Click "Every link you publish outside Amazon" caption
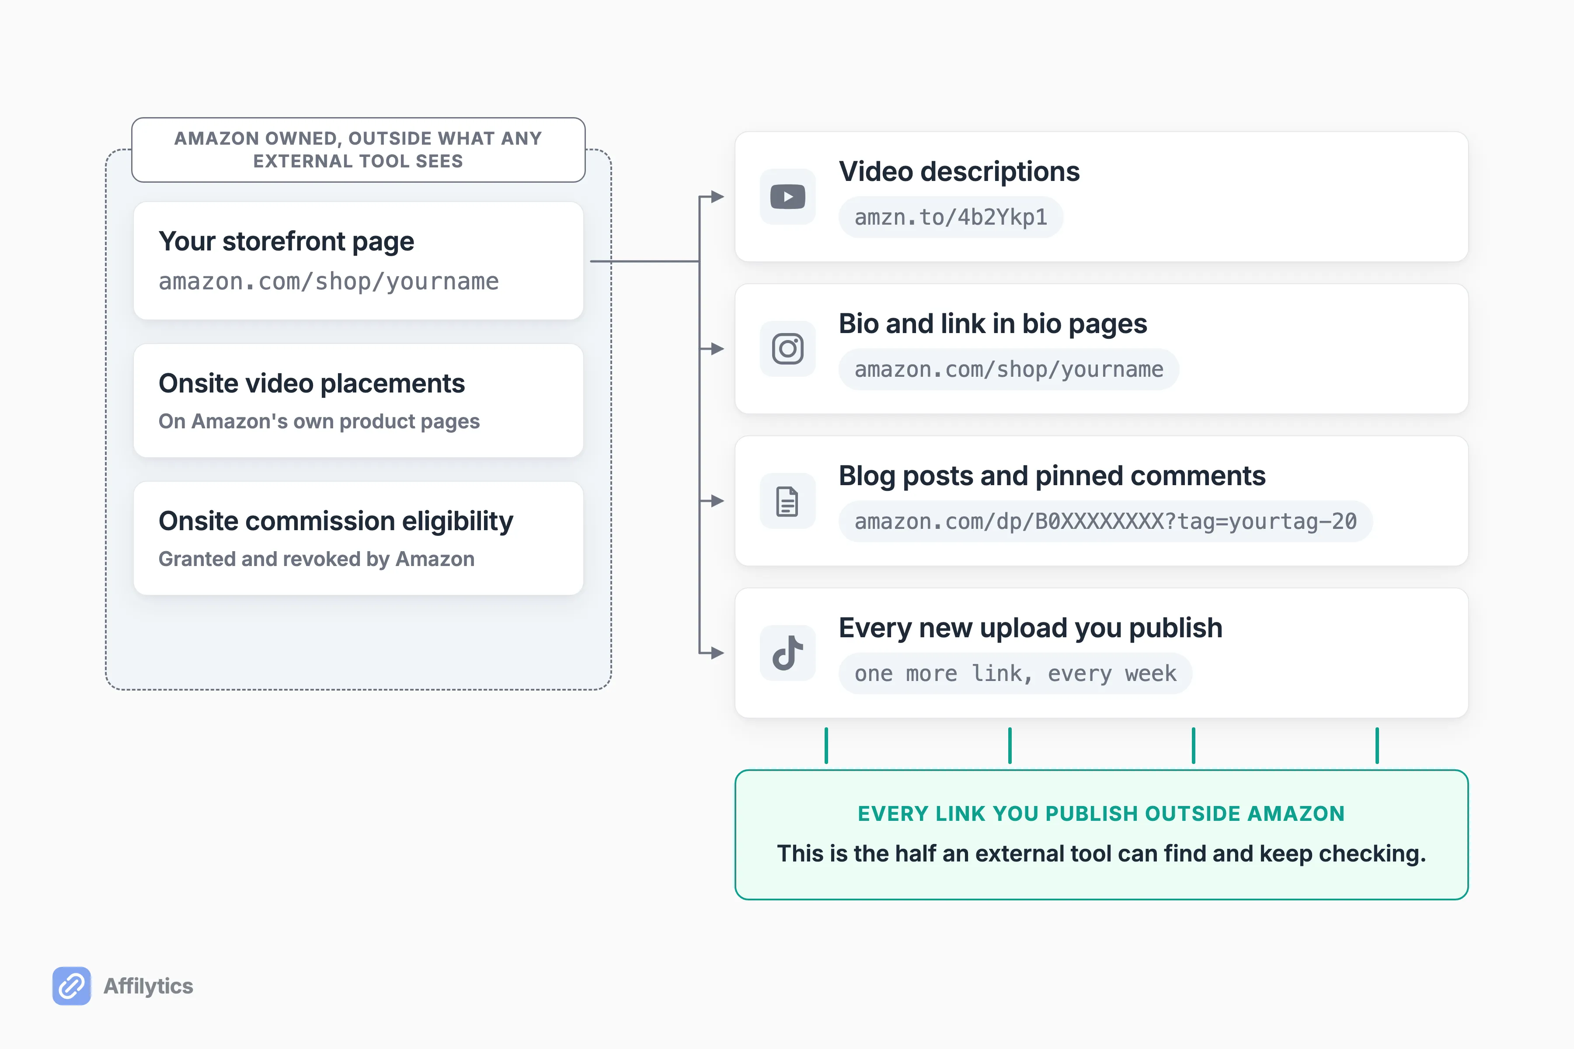This screenshot has height=1049, width=1574. [1101, 813]
